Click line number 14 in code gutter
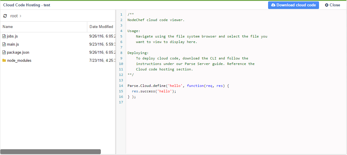 pyautogui.click(x=121, y=86)
